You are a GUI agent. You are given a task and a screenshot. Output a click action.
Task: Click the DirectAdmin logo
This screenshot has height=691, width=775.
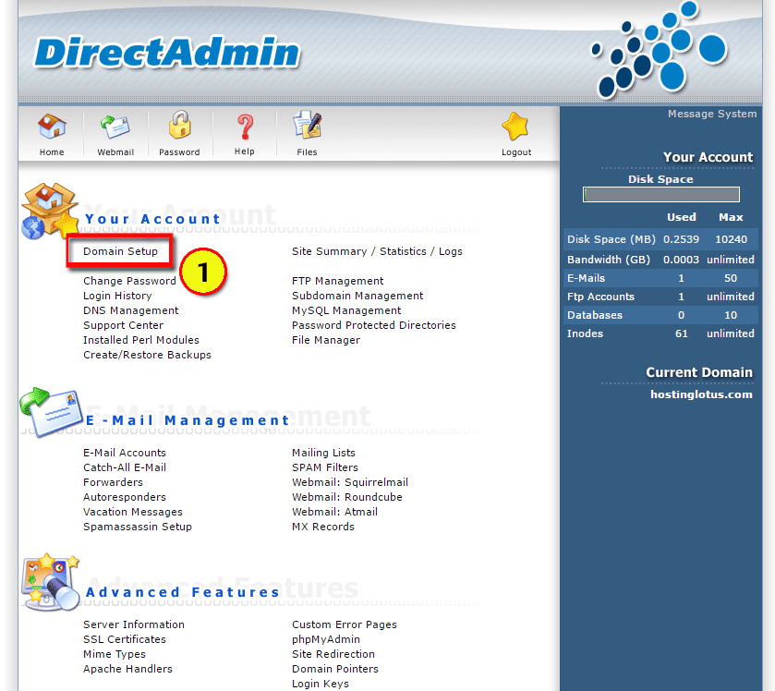pos(167,53)
